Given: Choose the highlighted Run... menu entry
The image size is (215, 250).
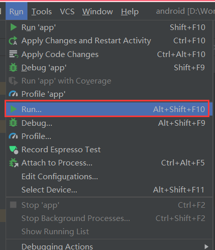Looking at the screenshot, I should 108,109.
